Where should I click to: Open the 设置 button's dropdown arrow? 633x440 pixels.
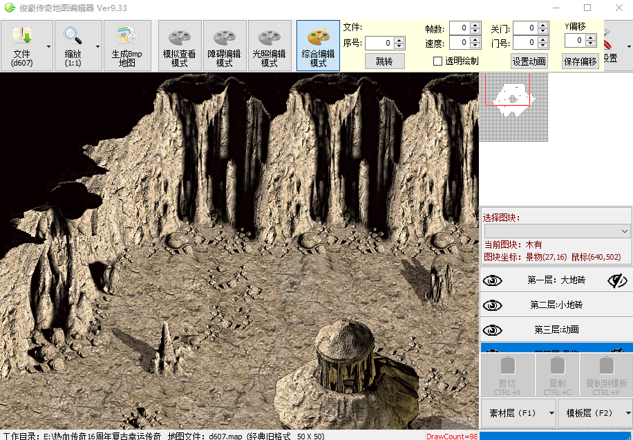629,46
